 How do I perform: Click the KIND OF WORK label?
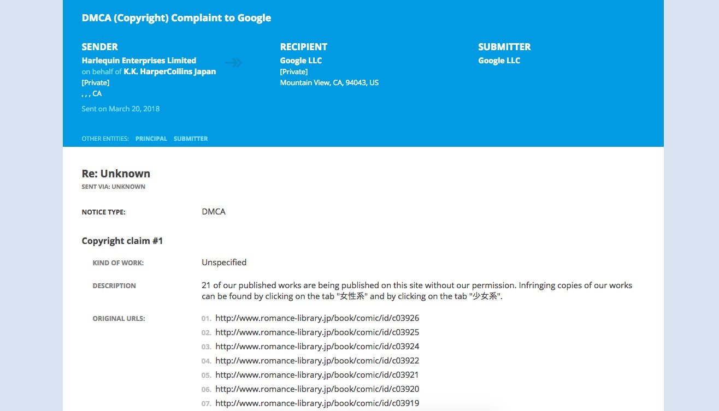coord(118,263)
